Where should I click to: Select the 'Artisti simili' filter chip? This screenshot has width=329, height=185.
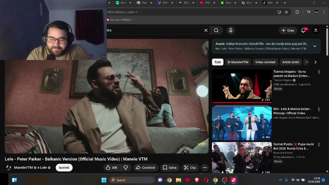(291, 62)
